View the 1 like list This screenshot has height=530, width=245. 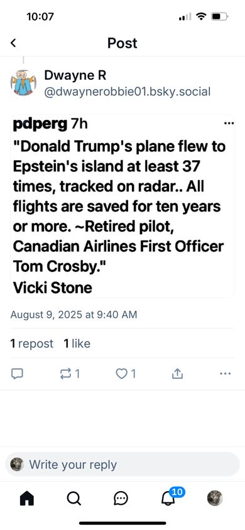coord(77,343)
